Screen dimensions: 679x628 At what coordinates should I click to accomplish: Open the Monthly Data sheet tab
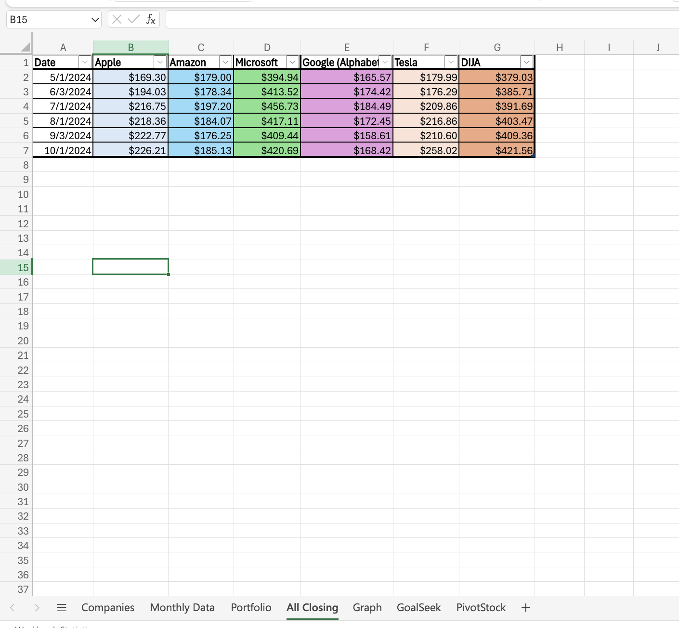point(182,607)
